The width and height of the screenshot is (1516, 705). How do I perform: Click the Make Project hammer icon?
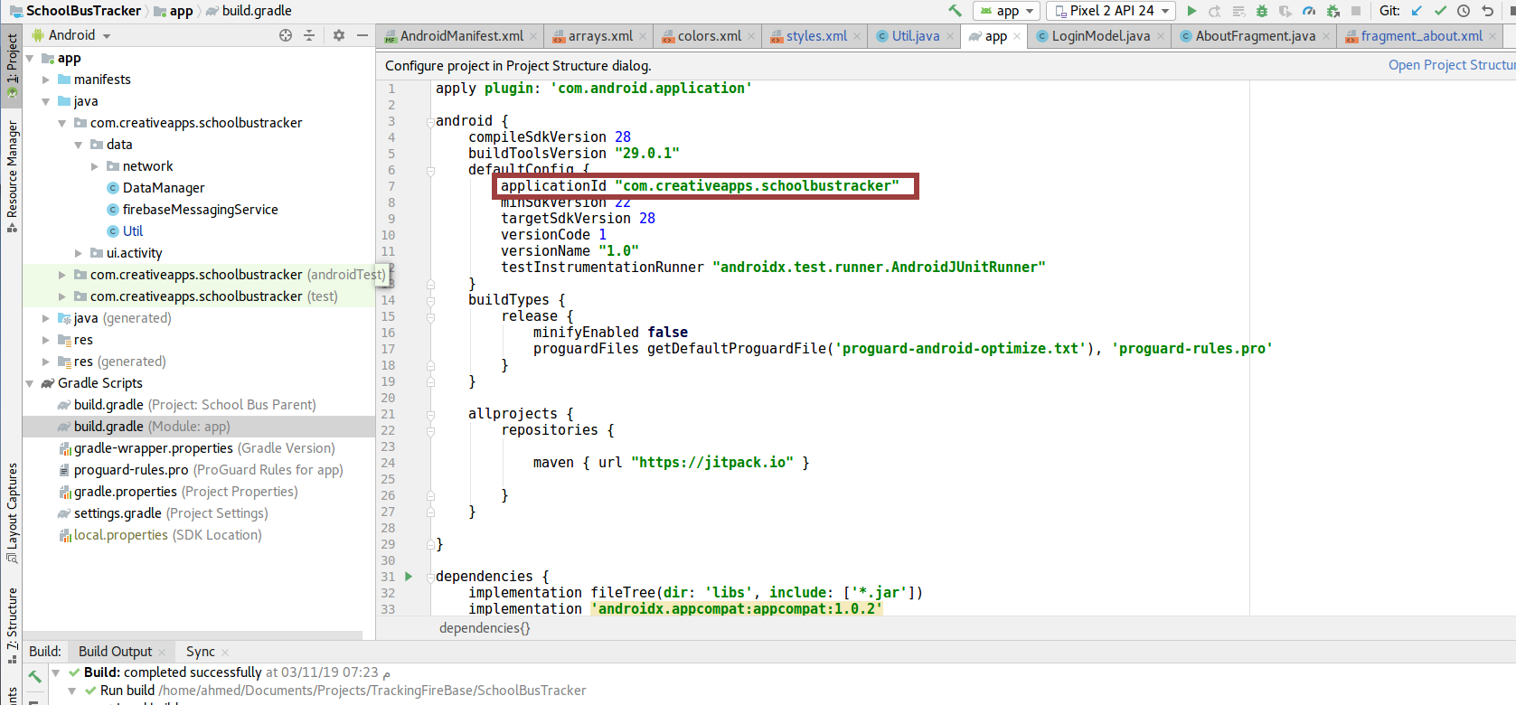click(955, 11)
